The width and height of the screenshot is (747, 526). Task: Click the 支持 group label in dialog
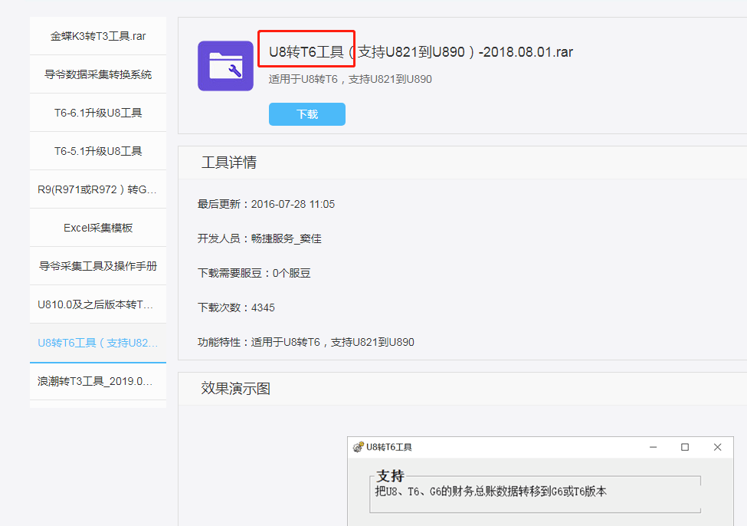(x=390, y=475)
